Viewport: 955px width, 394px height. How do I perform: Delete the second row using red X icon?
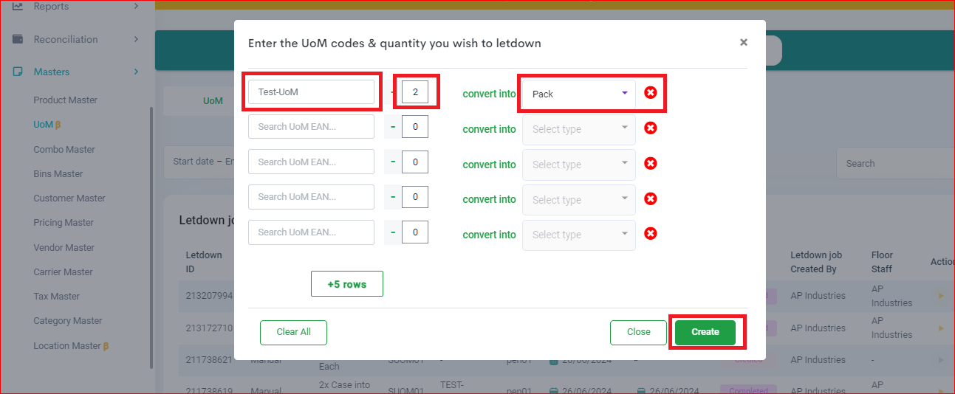[x=650, y=128]
